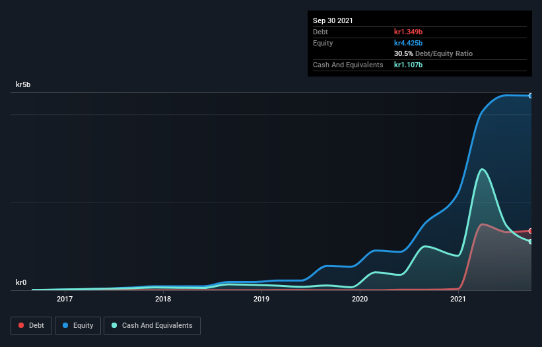Click the kr1.107b cash value
This screenshot has width=542, height=347.
tap(408, 65)
